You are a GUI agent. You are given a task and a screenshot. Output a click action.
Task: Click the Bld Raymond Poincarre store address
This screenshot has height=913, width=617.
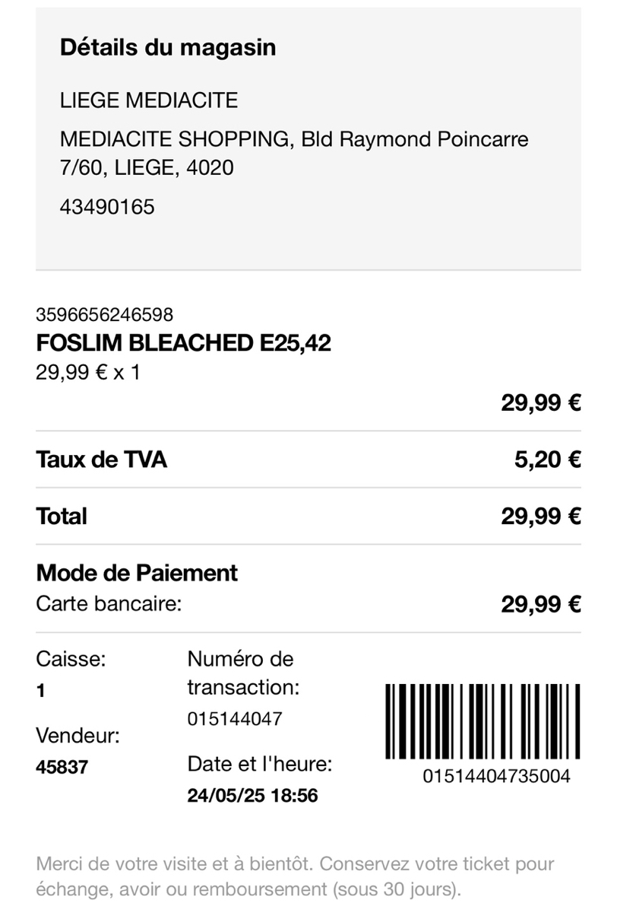coord(293,153)
